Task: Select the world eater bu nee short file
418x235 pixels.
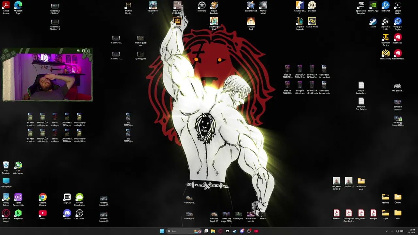Action: [x=324, y=72]
